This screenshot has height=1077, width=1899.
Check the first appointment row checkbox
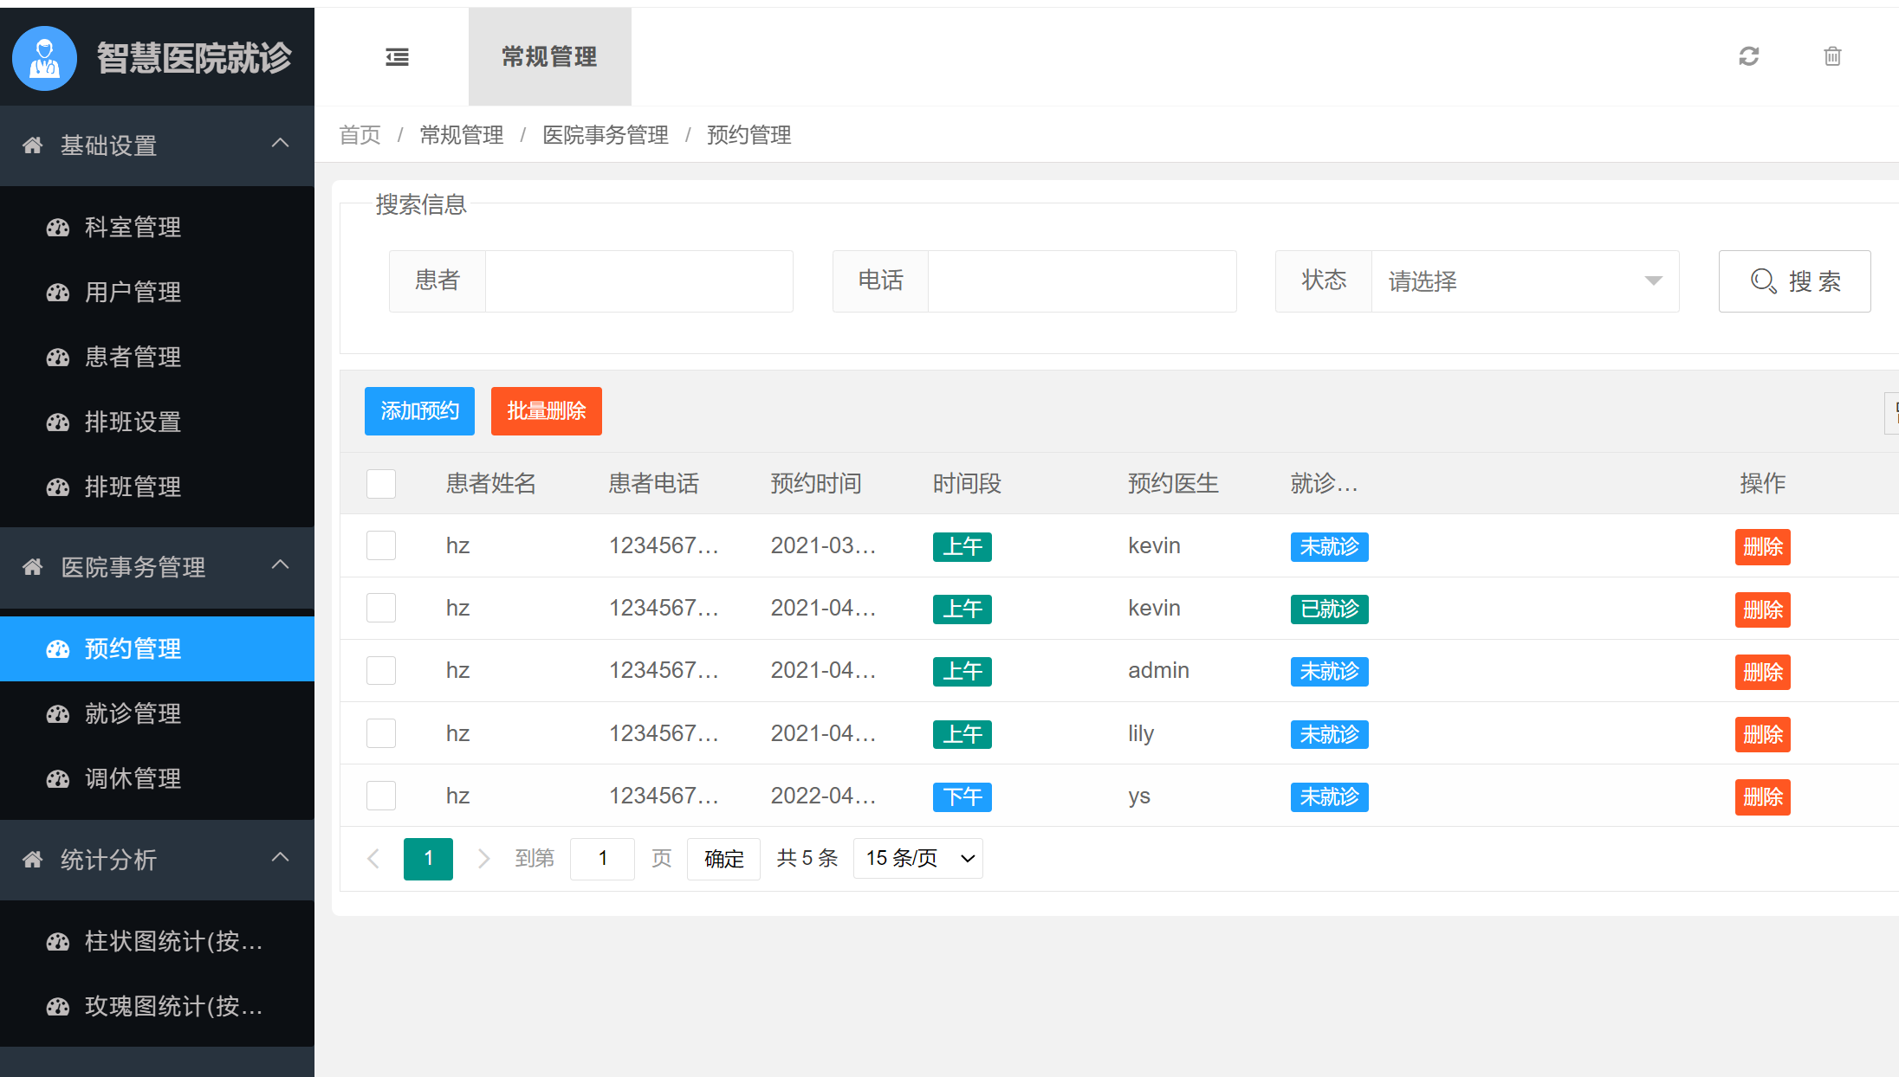[380, 545]
